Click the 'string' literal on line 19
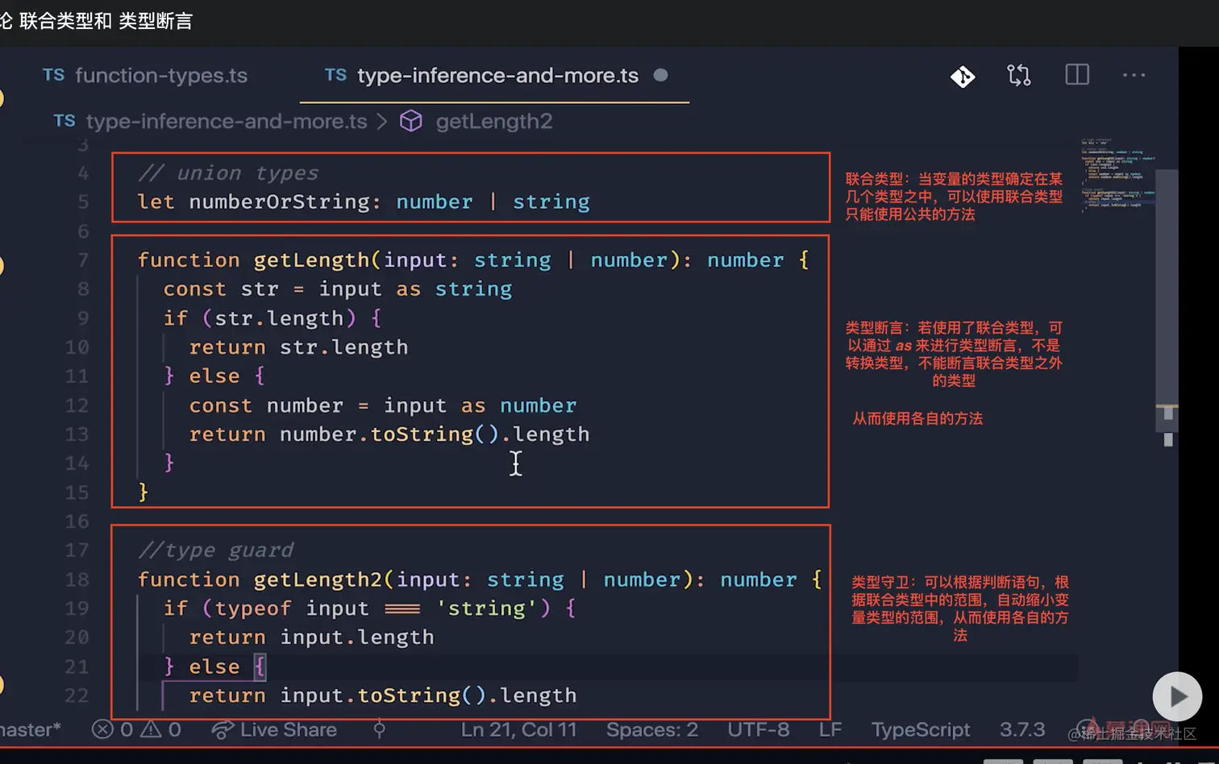This screenshot has width=1219, height=764. click(x=486, y=608)
